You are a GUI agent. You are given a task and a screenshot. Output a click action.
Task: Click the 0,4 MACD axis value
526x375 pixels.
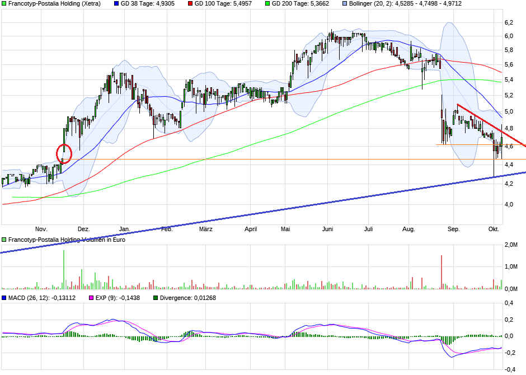click(x=509, y=303)
